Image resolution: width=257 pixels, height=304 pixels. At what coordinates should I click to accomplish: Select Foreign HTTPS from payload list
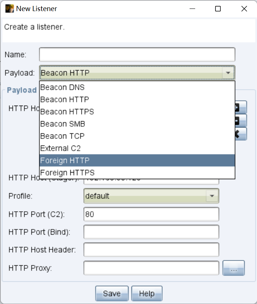coord(137,173)
